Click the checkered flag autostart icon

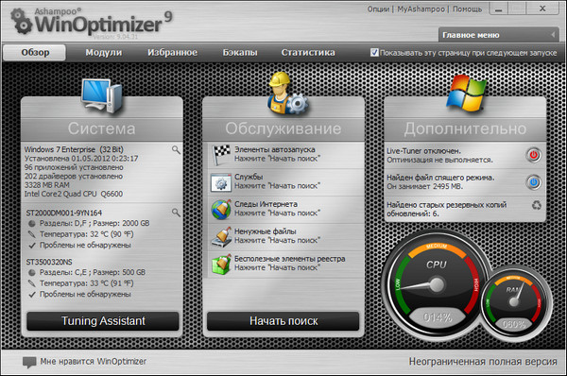221,155
